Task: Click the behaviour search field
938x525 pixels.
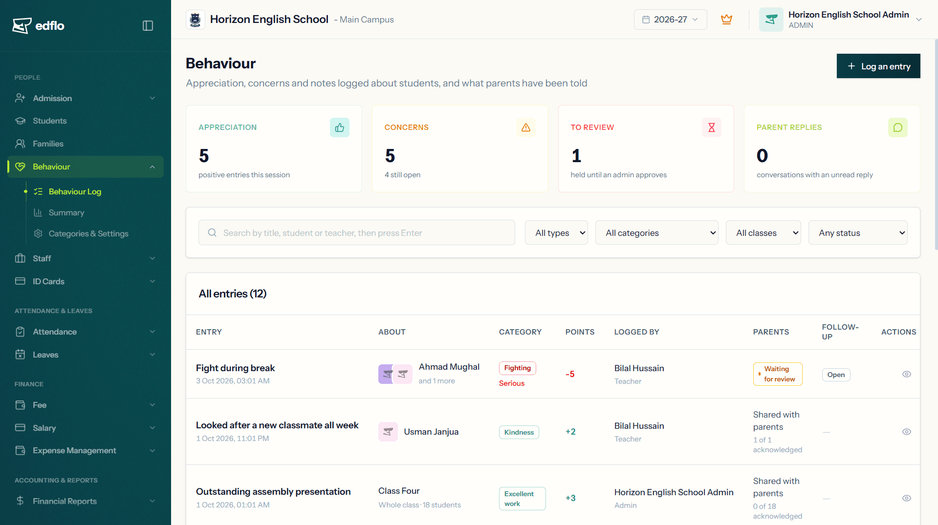Action: pyautogui.click(x=357, y=232)
